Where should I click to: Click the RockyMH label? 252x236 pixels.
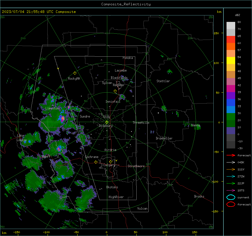[74, 79]
